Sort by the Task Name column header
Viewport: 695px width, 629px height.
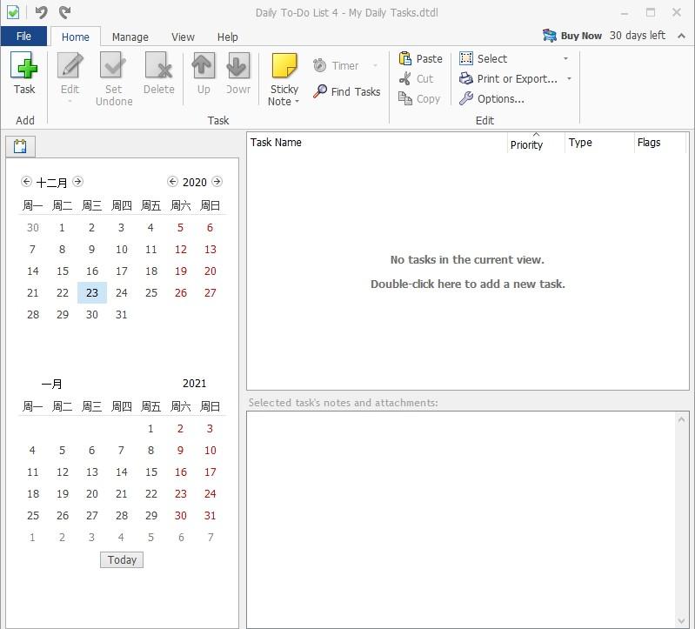pos(377,143)
